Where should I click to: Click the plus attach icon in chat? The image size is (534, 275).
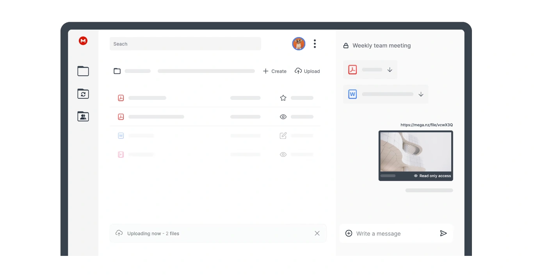(349, 233)
